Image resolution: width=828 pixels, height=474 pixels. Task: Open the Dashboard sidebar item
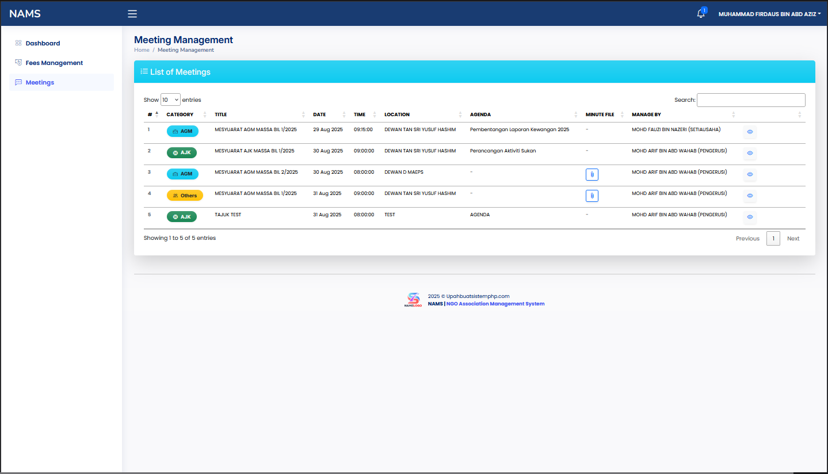tap(43, 43)
